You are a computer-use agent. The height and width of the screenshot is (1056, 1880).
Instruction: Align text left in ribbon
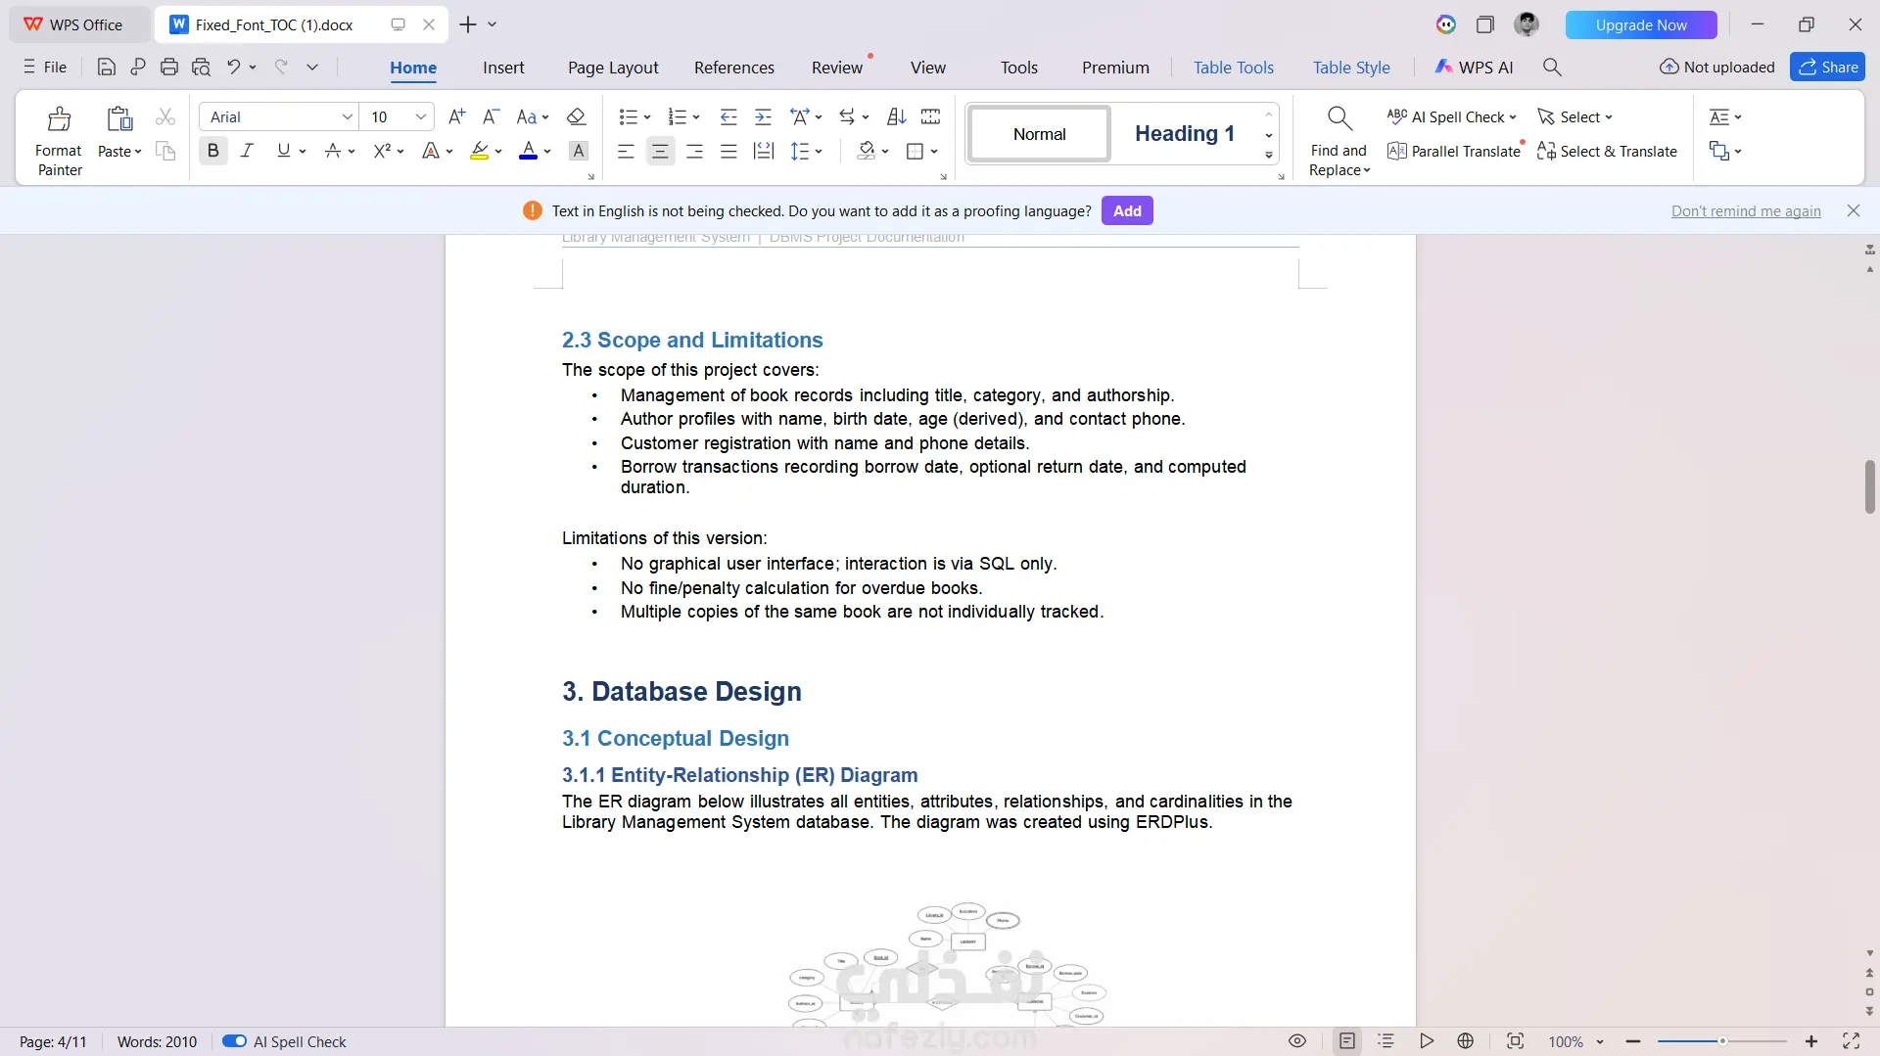coord(626,151)
